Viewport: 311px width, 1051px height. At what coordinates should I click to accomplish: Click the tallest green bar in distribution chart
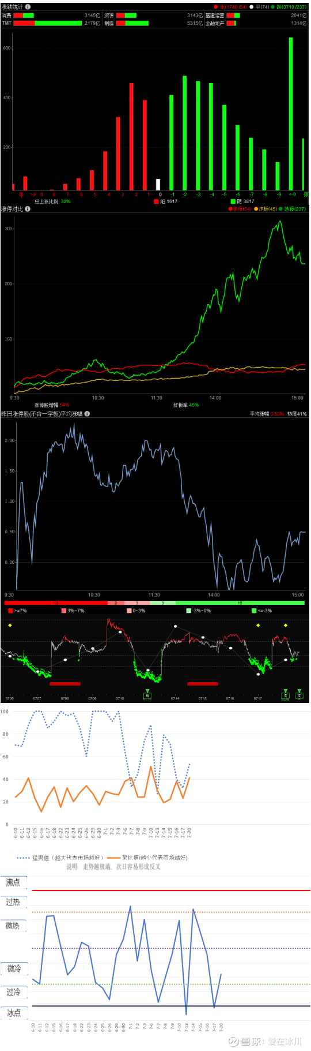point(291,114)
